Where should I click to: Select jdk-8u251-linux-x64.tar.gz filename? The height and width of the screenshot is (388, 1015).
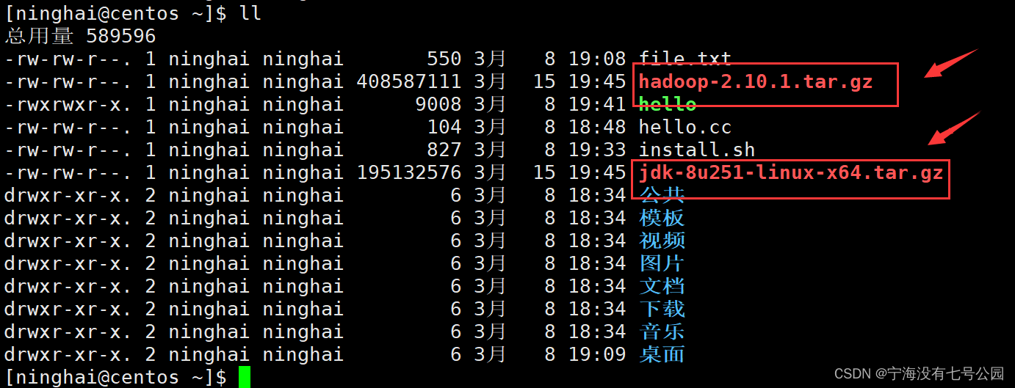[791, 173]
